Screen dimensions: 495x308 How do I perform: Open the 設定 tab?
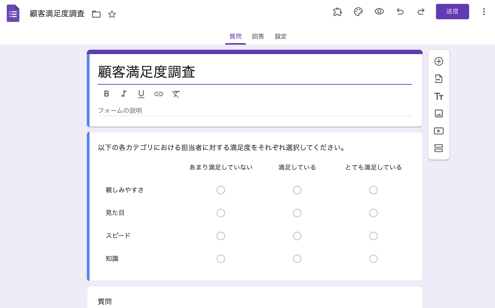(x=280, y=36)
